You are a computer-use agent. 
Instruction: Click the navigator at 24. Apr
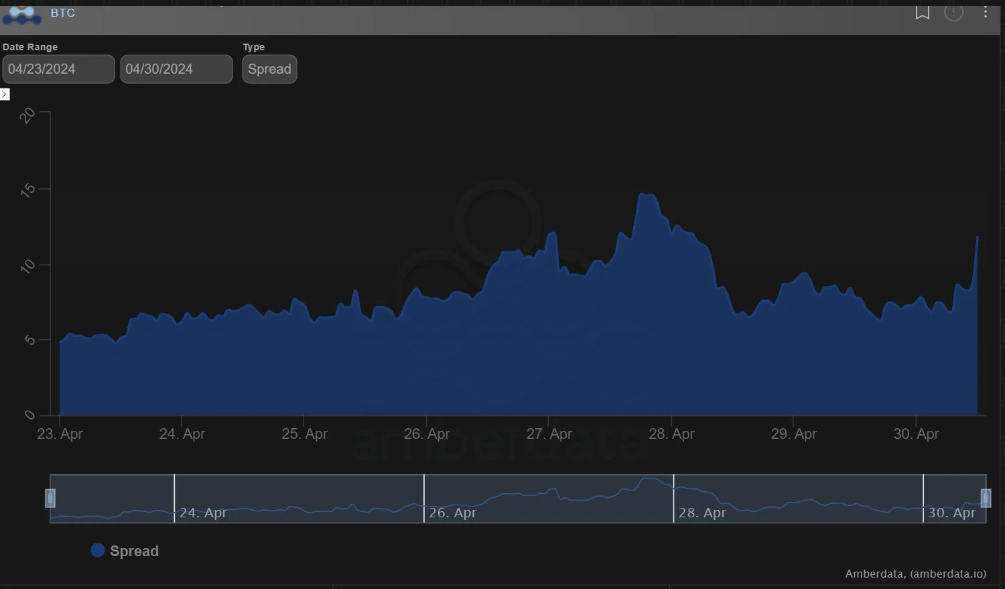203,513
